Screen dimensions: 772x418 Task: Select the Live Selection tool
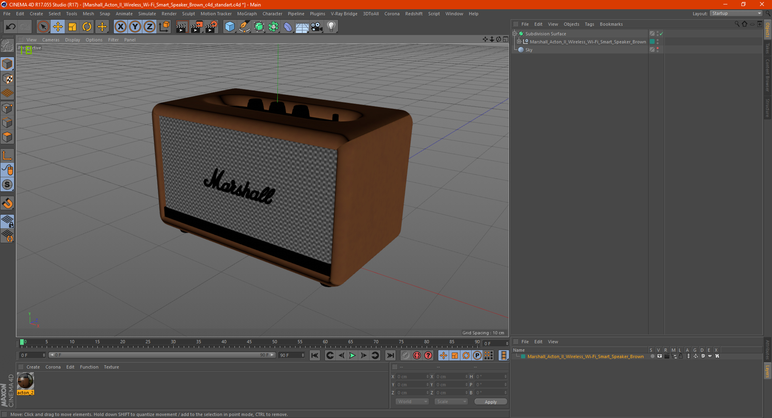[x=43, y=27]
